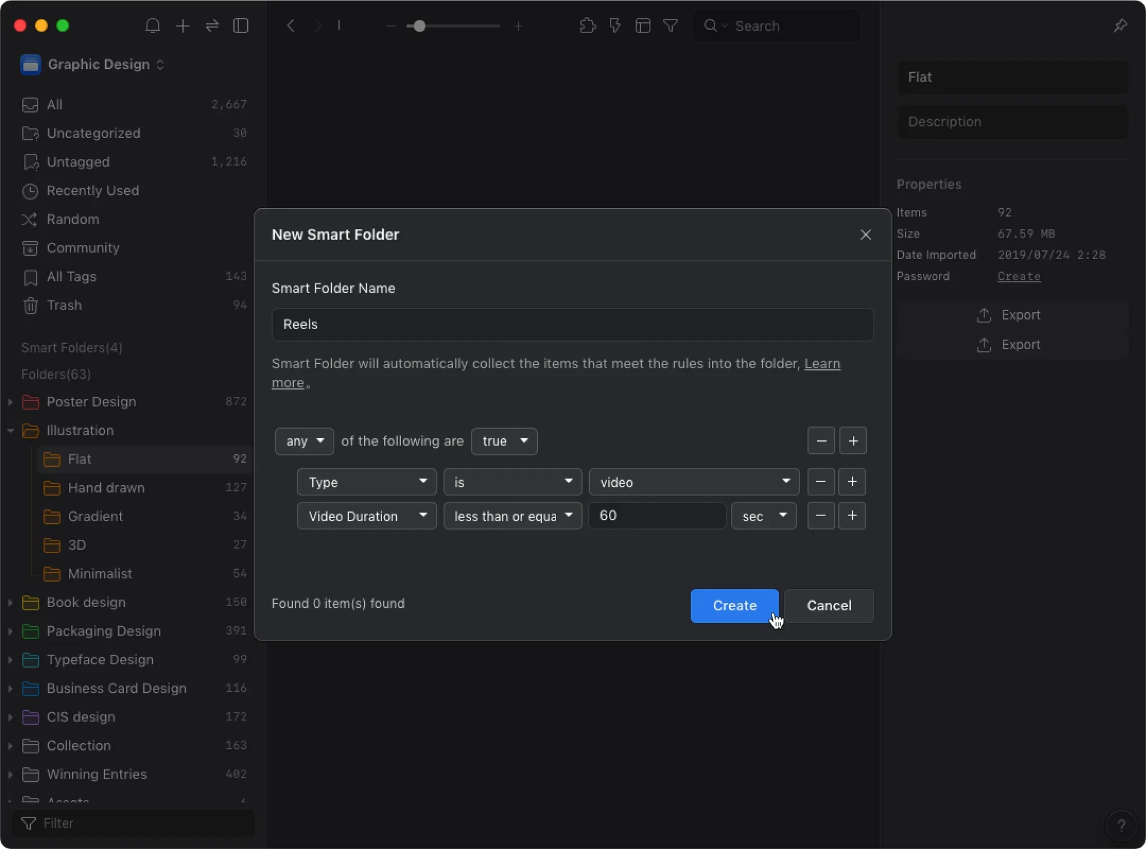1146x849 pixels.
Task: Expand the Poster Design folder
Action: click(x=10, y=402)
